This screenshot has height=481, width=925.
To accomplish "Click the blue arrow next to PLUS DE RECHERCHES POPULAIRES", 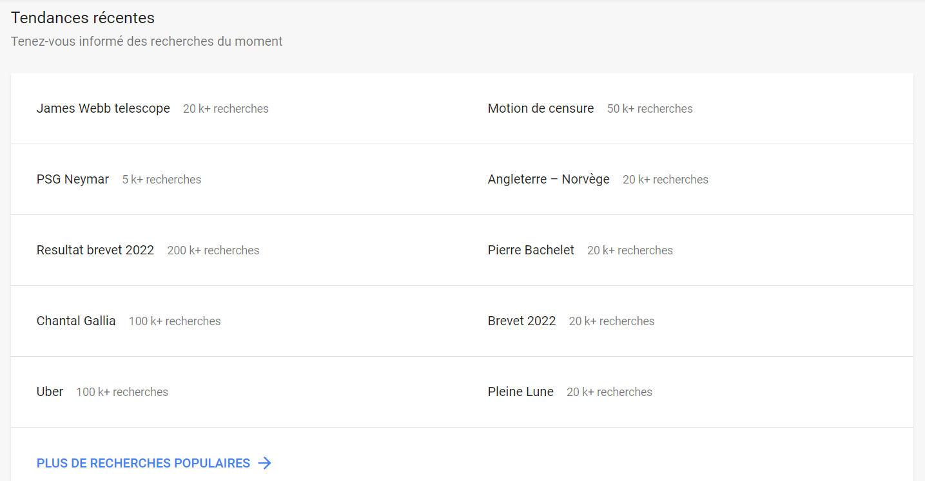I will pos(265,463).
